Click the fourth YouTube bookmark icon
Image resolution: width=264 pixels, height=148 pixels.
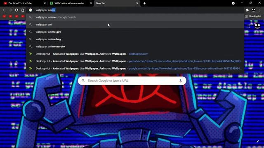tap(23, 16)
